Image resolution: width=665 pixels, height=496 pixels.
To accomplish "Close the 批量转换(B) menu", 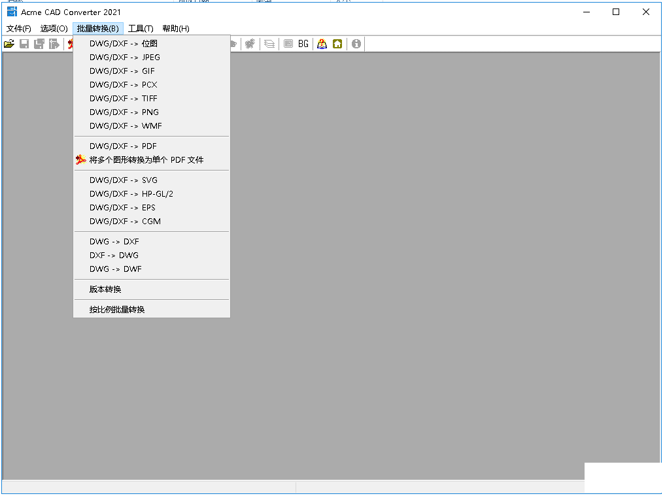I will tap(98, 28).
